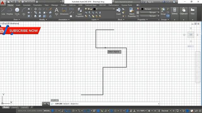
Task: Click the Erase tool icon
Action: pos(50,9)
